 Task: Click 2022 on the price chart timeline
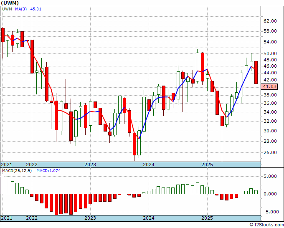(32, 165)
